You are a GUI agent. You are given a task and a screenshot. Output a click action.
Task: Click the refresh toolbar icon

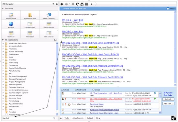tap(77, 4)
